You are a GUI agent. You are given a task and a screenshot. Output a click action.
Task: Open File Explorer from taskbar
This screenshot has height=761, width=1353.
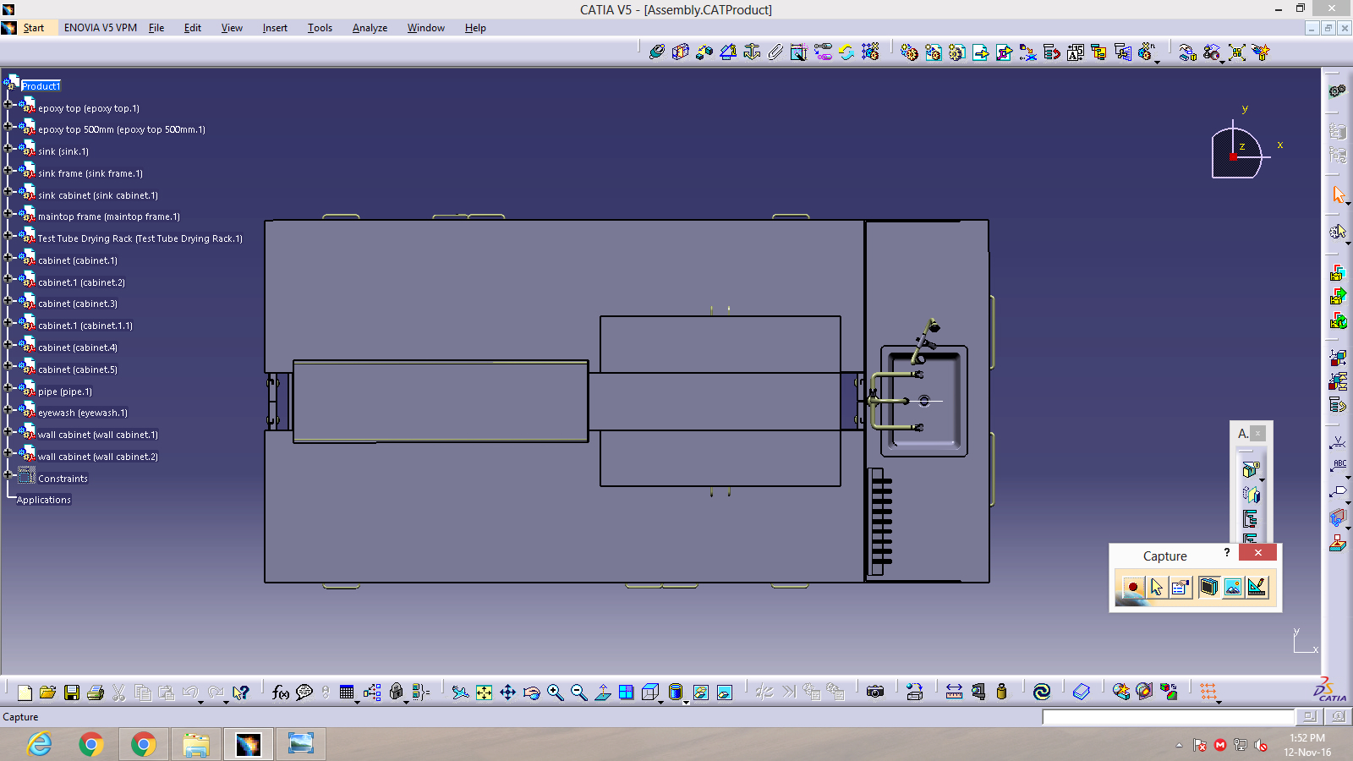[196, 744]
